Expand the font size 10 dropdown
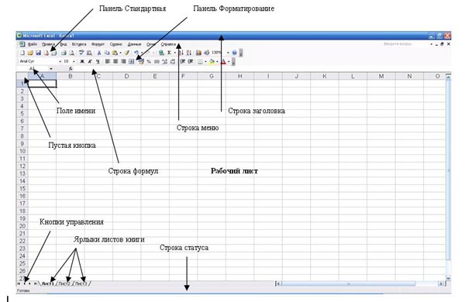Screen dimensions: 465x302 point(74,61)
